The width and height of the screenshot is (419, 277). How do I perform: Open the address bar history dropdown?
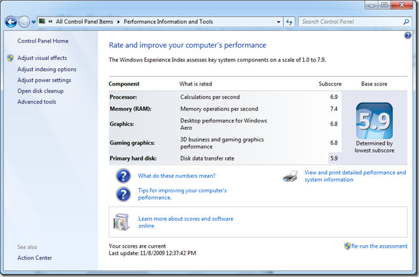278,22
